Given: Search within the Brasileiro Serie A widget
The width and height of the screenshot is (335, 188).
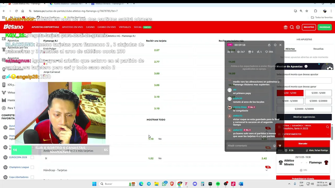Looking at the screenshot, I should (327, 127).
